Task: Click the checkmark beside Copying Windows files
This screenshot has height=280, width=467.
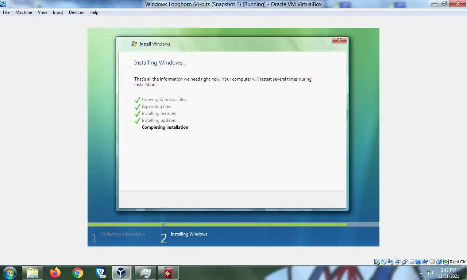Action: click(x=138, y=100)
